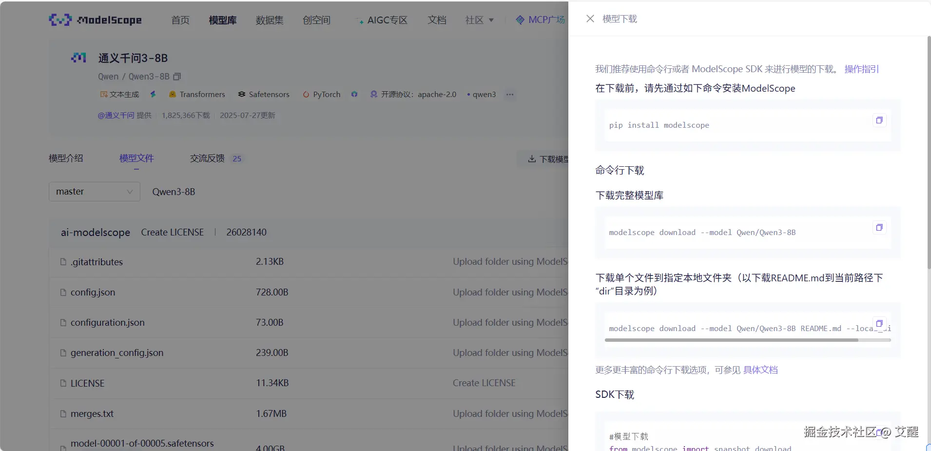Click the ModelScope logo to go home
Screen dimensions: 931x451
pos(95,20)
